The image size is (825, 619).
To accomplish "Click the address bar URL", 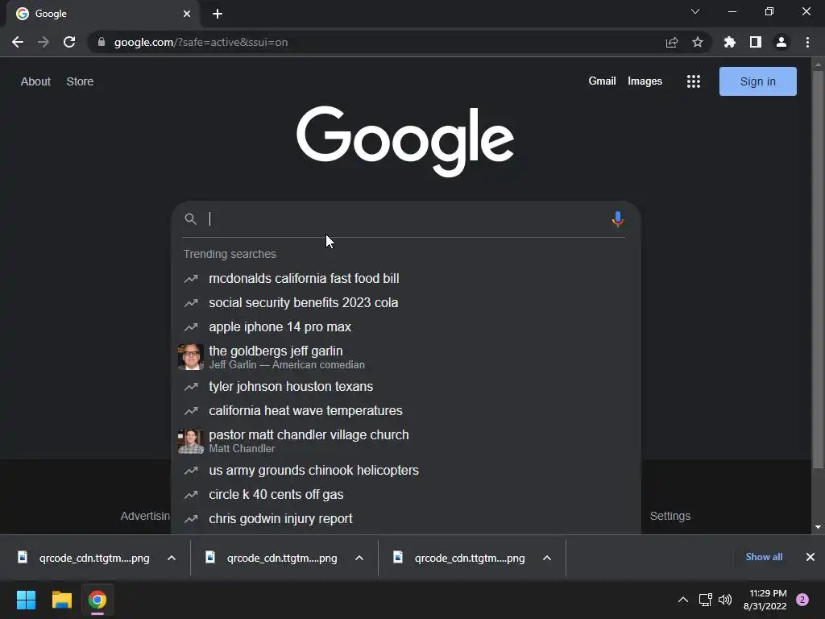I will pyautogui.click(x=201, y=42).
